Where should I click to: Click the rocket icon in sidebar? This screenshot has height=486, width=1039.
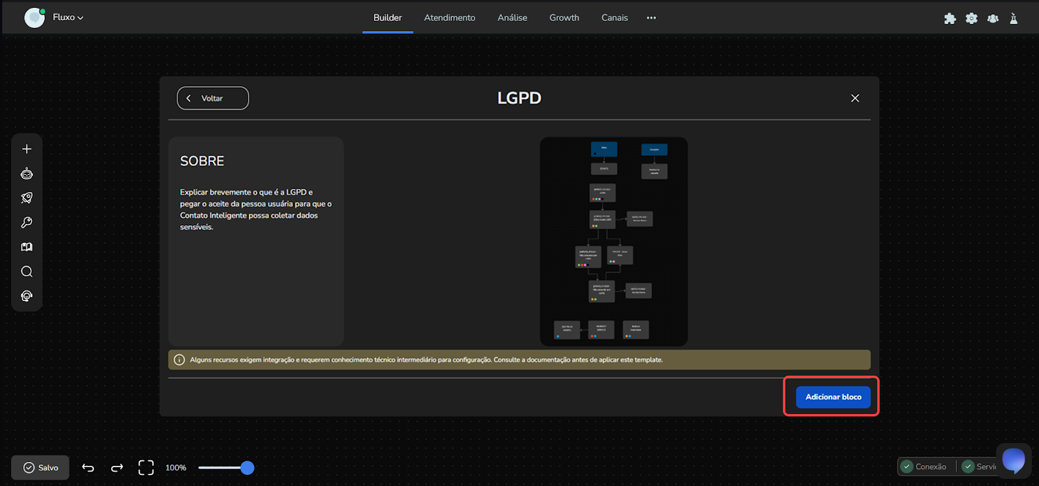(27, 198)
